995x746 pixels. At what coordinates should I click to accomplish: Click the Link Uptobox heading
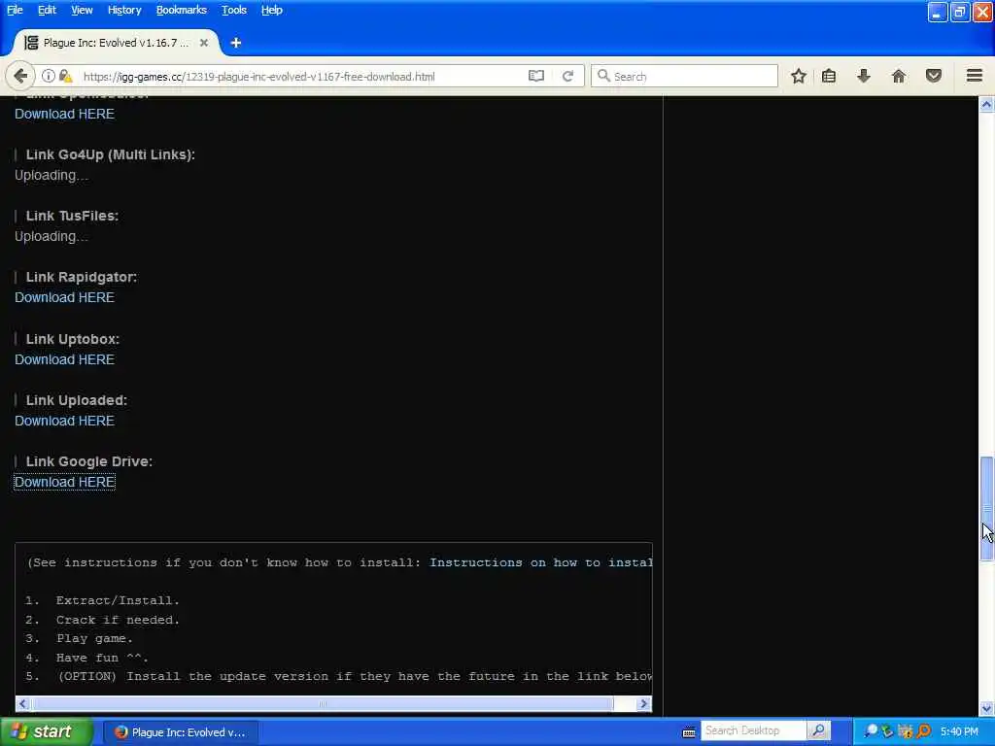pos(72,339)
